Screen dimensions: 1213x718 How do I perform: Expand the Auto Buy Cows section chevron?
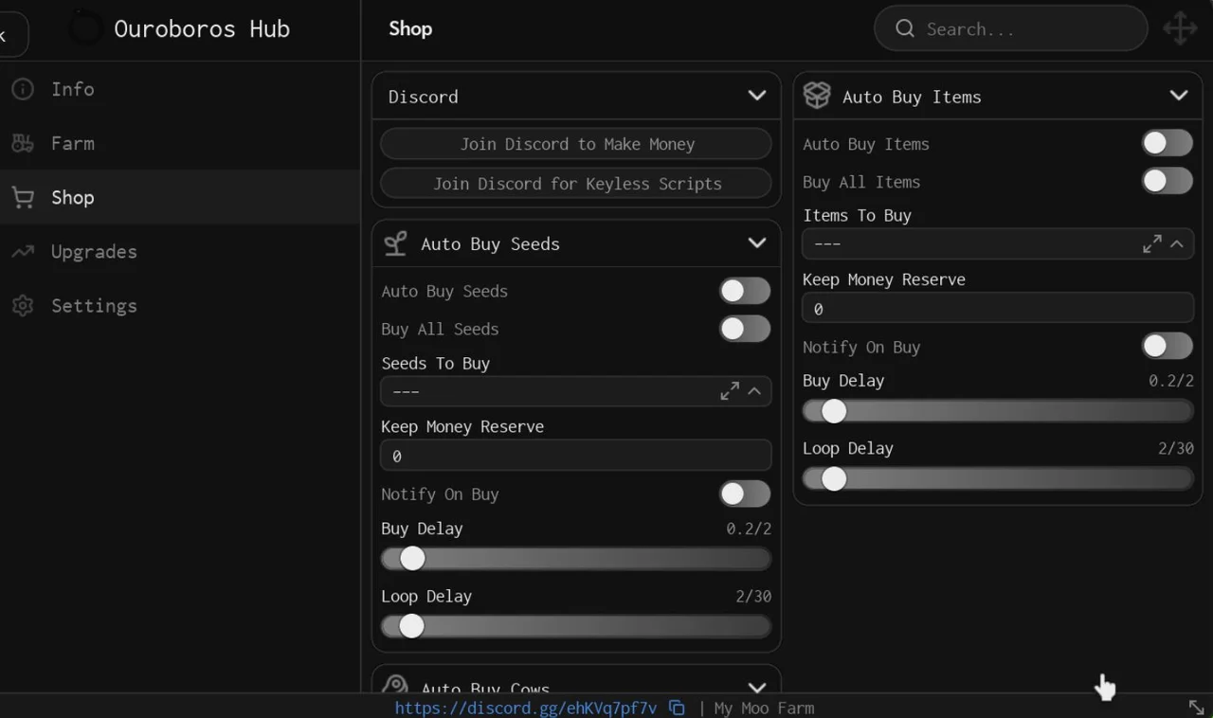tap(756, 687)
